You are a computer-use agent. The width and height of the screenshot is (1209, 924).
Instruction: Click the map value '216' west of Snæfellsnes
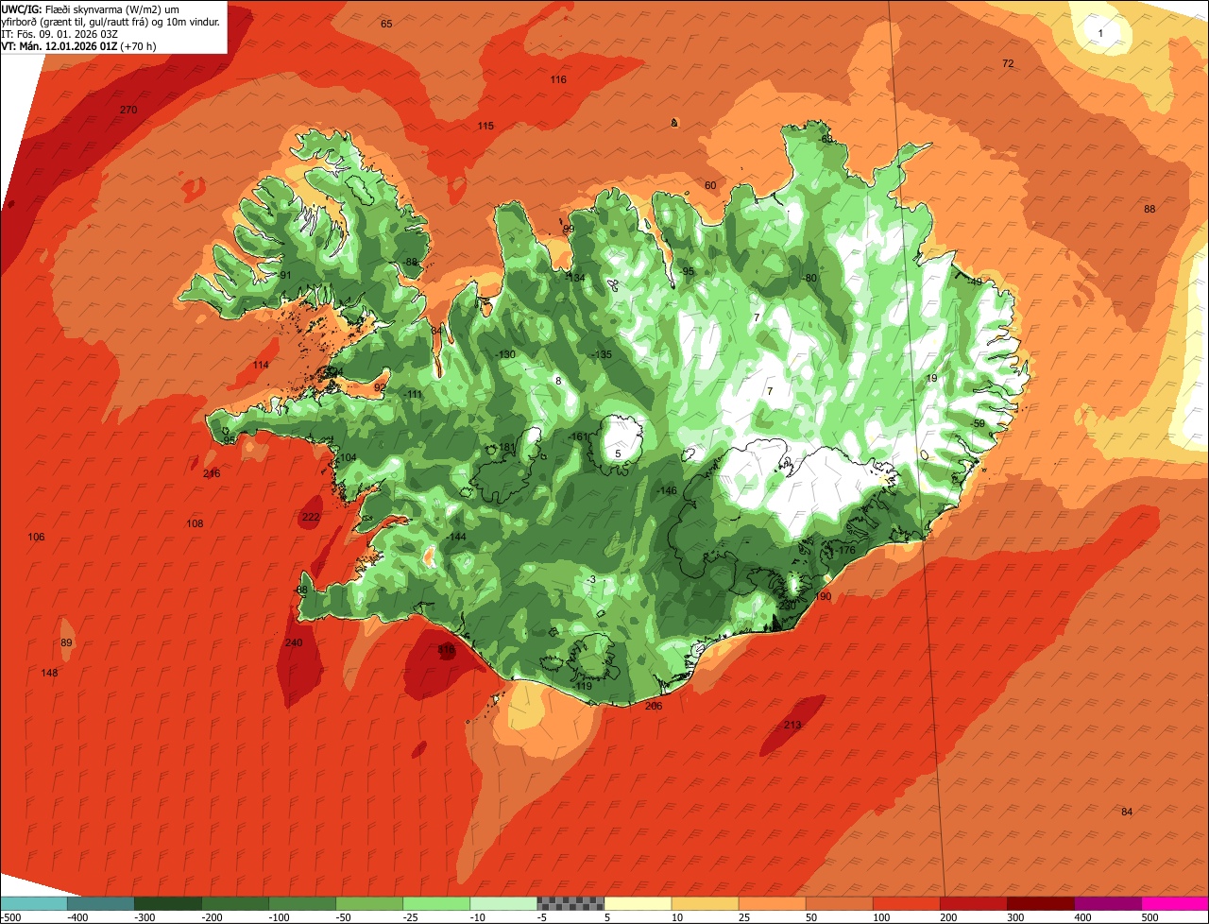[x=212, y=473]
